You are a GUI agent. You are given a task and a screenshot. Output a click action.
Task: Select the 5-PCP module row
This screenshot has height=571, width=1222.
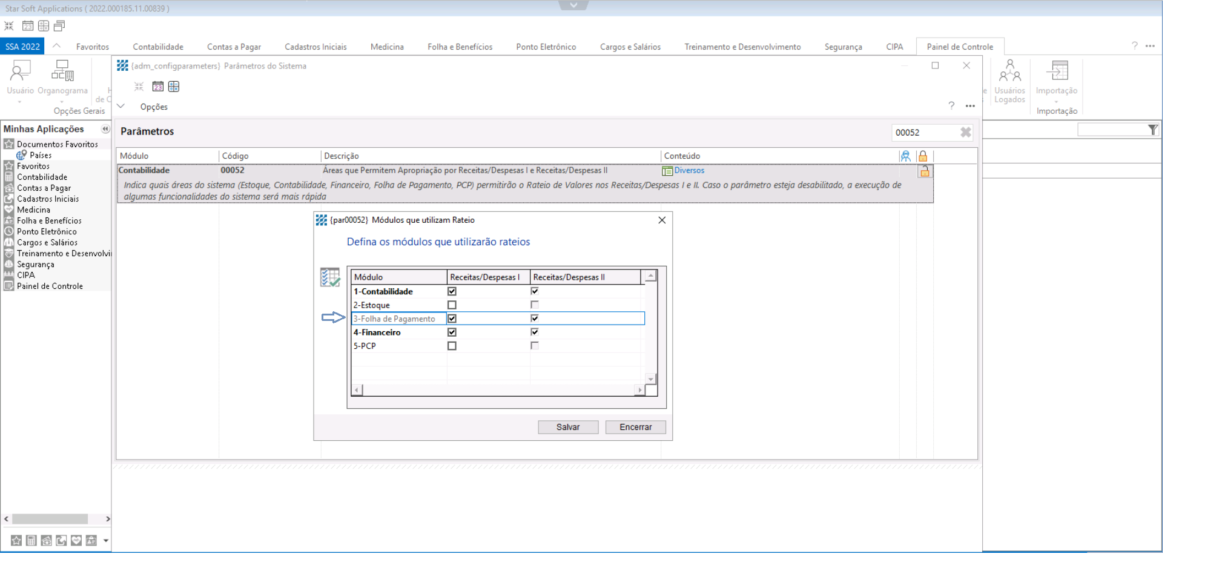pyautogui.click(x=498, y=346)
